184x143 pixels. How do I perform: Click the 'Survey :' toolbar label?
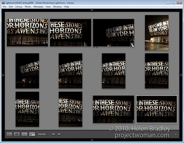click(42, 134)
